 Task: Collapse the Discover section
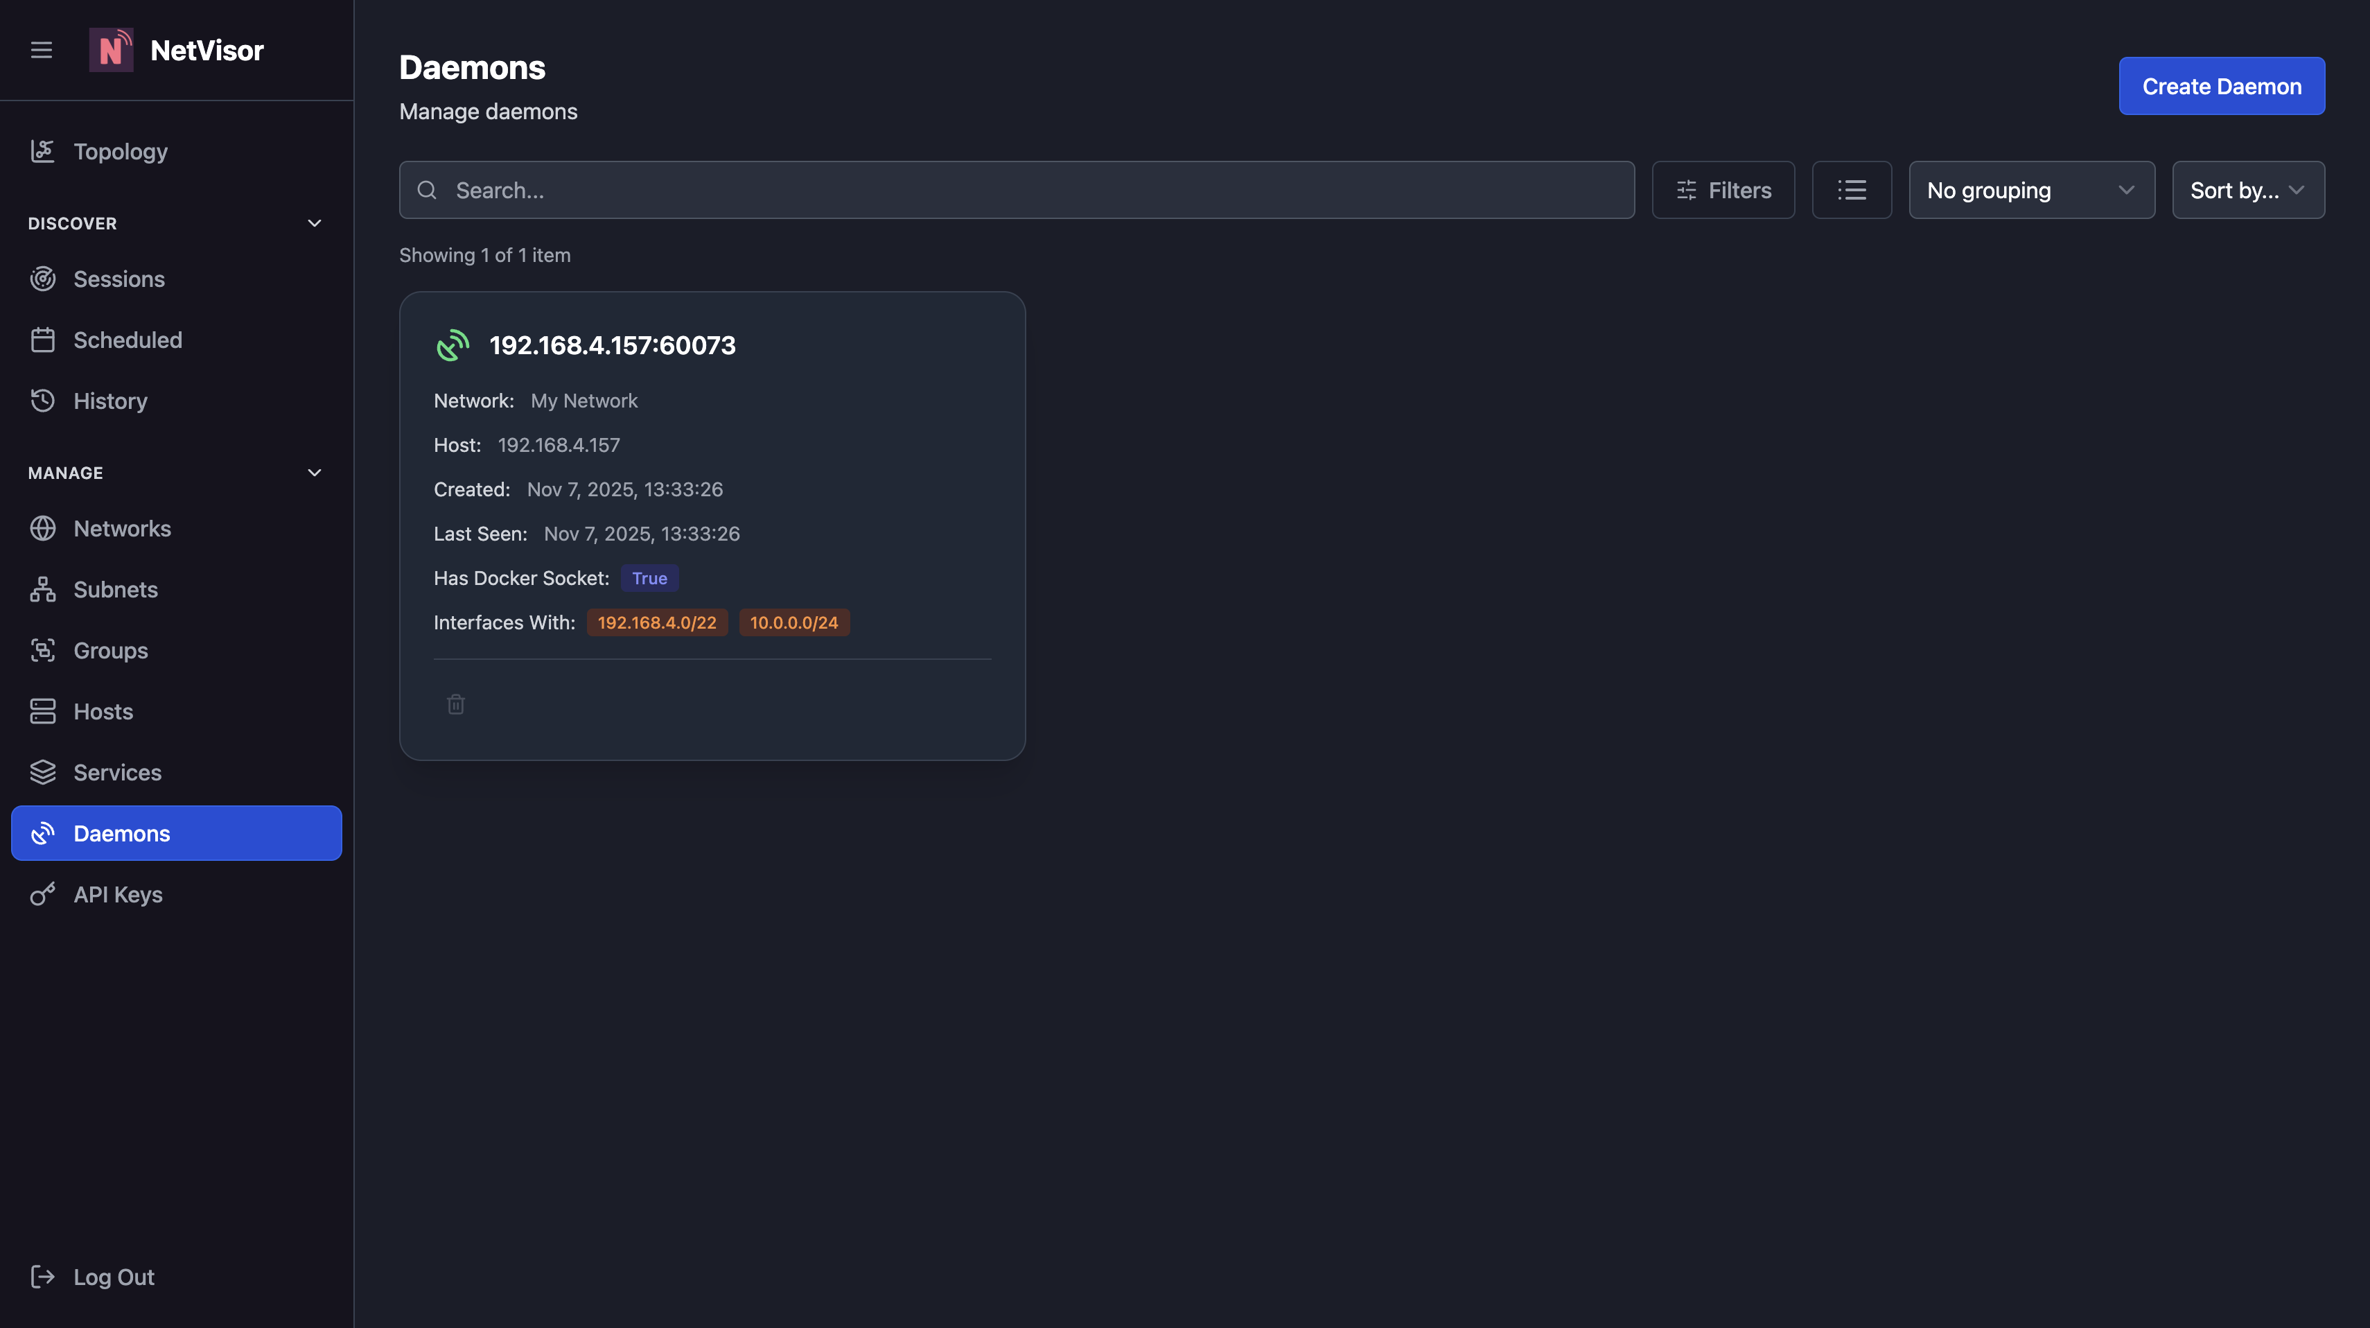[x=314, y=224]
